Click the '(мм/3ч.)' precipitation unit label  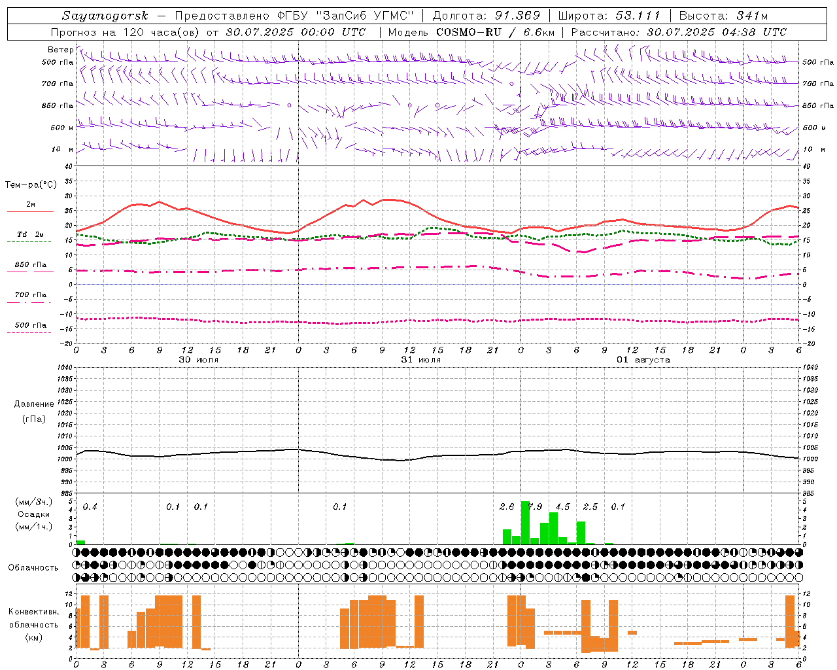[x=34, y=502]
